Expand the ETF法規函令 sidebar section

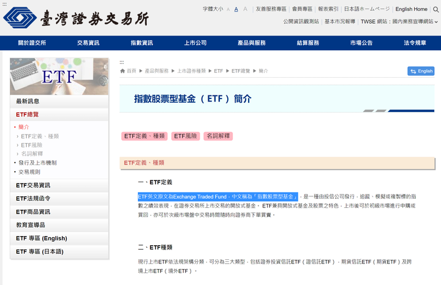[59, 199]
